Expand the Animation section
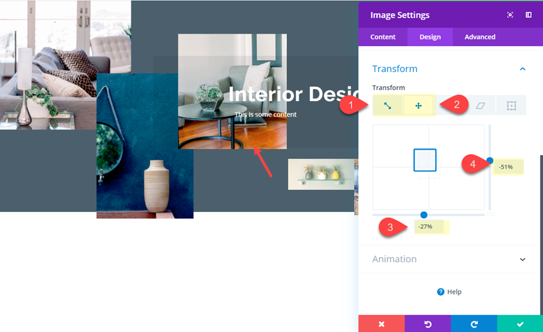 523,259
